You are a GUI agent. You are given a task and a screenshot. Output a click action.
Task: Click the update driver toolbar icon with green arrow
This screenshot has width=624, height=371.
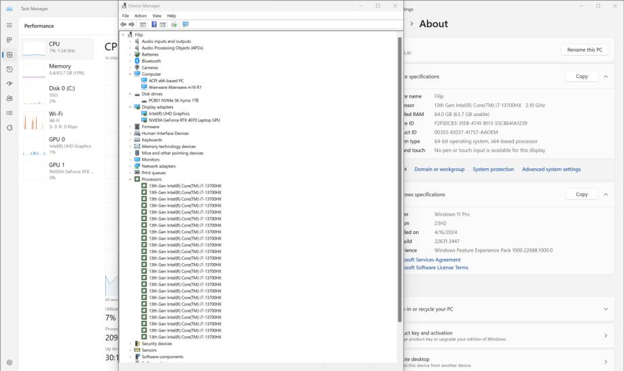pyautogui.click(x=174, y=24)
